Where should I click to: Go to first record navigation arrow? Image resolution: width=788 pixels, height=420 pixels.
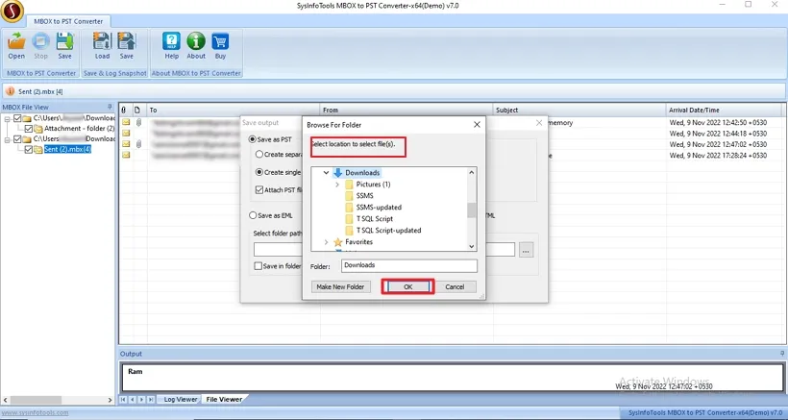point(123,400)
